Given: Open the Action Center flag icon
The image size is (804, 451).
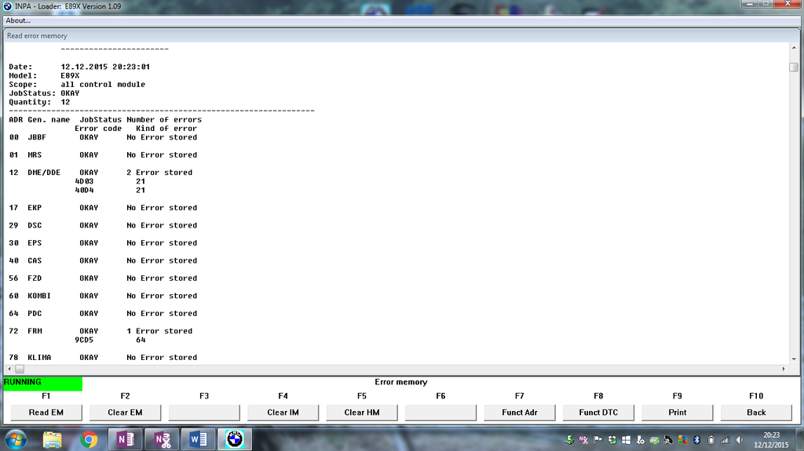Looking at the screenshot, I should [x=598, y=440].
